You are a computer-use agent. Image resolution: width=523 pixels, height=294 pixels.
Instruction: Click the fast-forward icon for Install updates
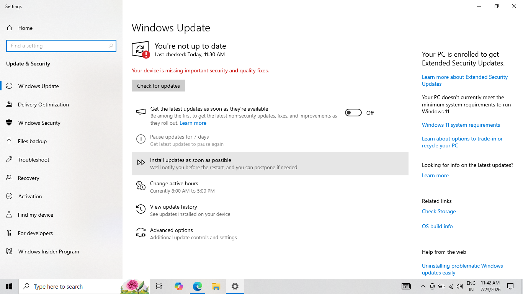click(x=141, y=162)
